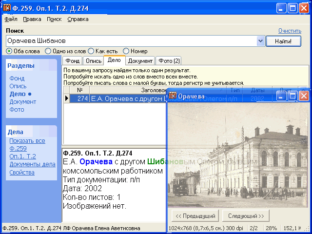Click the Ф.259 link in Дела
The width and height of the screenshot is (312, 234).
[18, 148]
